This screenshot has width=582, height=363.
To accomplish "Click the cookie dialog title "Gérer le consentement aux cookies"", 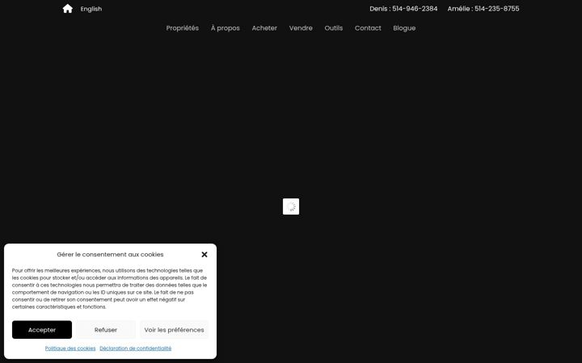I will (110, 254).
